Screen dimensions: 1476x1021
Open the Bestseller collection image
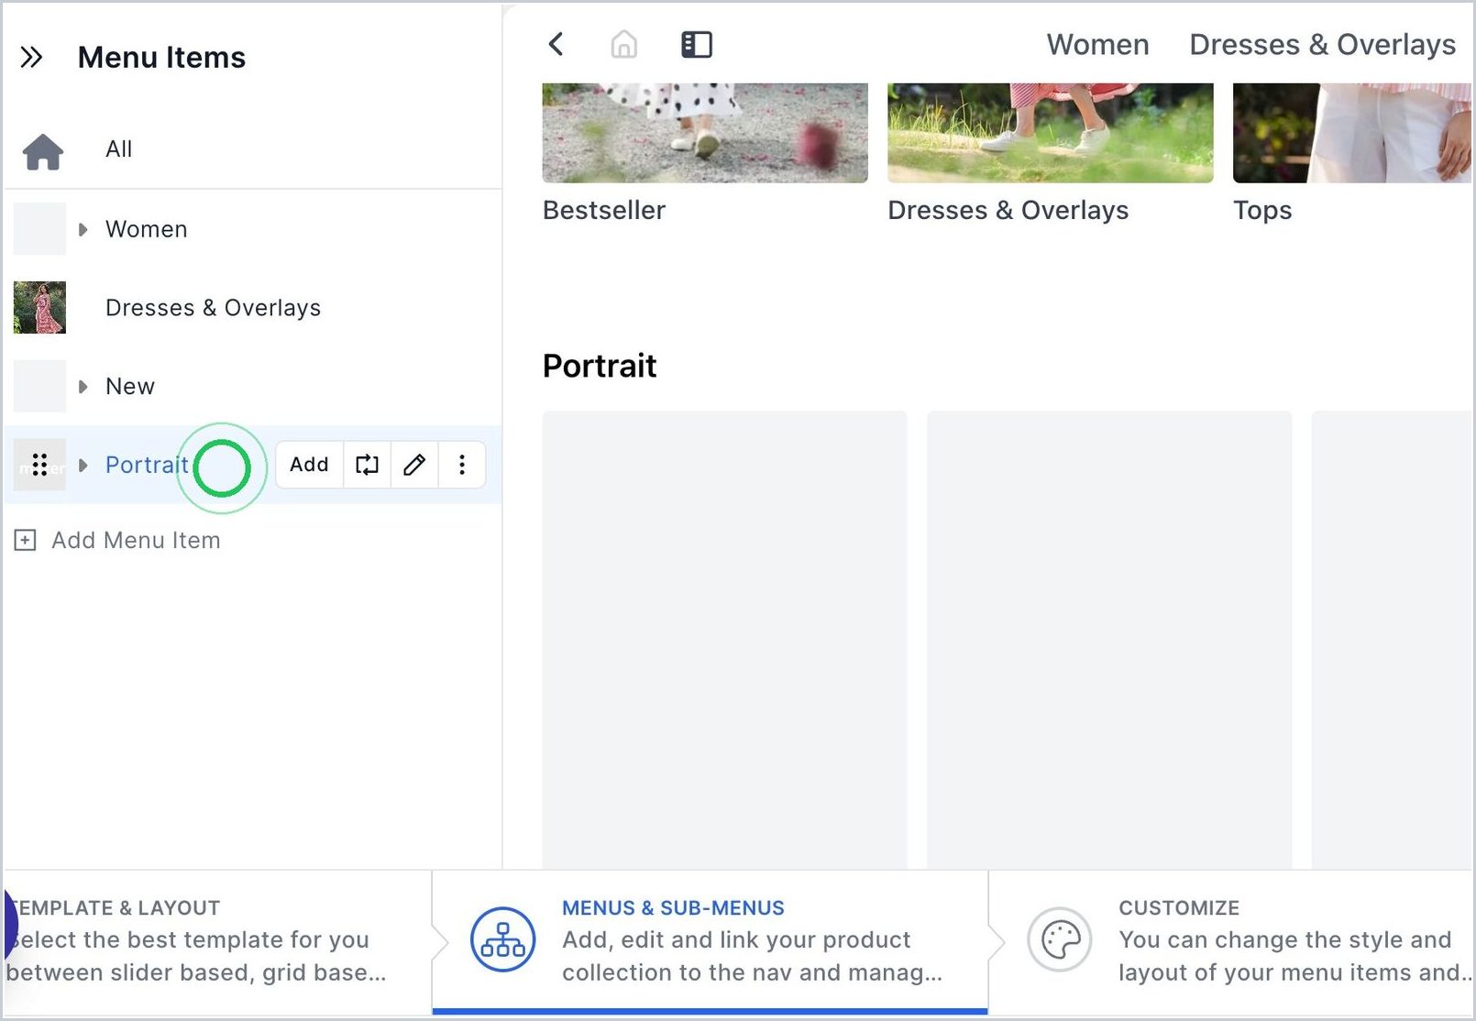[x=705, y=133]
